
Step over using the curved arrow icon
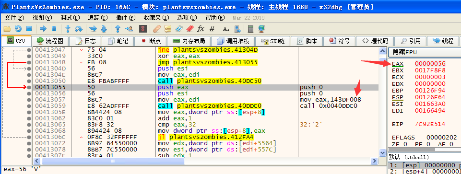79,28
